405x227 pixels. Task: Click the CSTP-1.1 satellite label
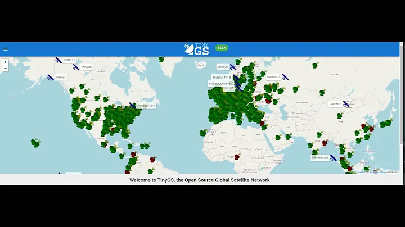pyautogui.click(x=69, y=60)
